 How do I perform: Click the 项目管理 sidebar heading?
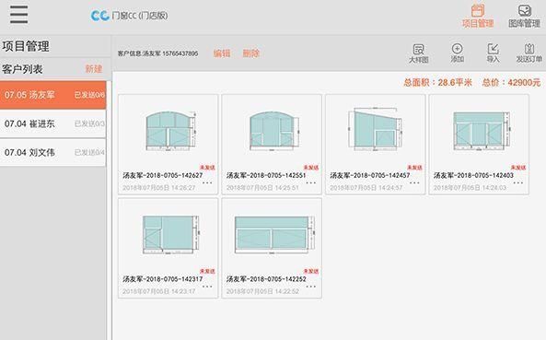(26, 46)
